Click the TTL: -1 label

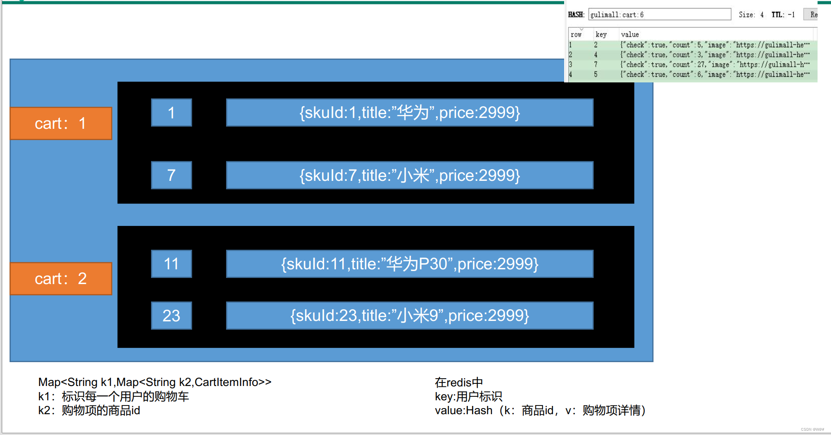tap(783, 15)
